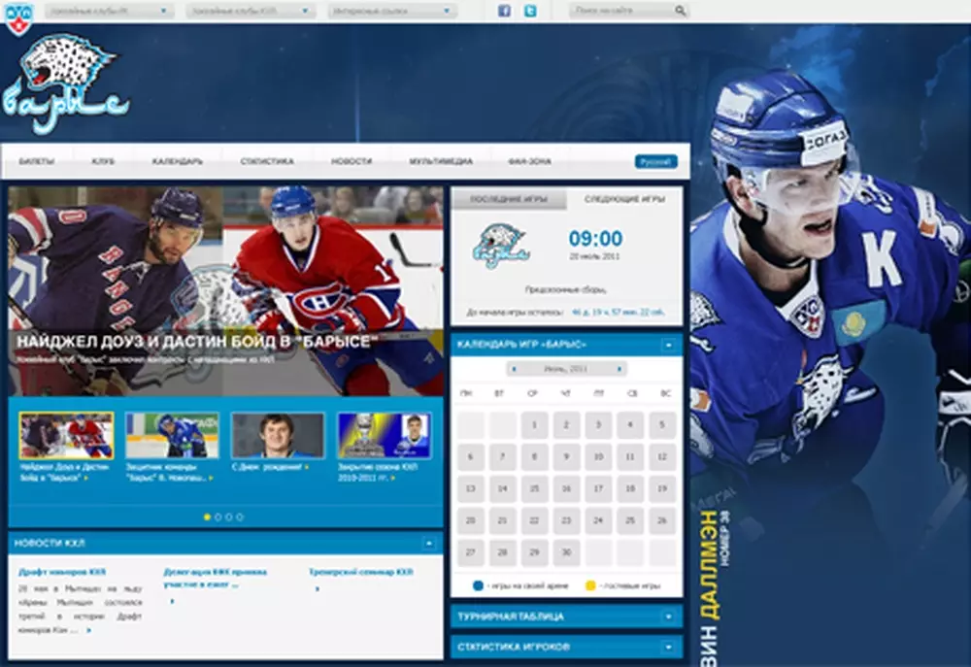
Task: Open the Facebook icon link
Action: (504, 11)
